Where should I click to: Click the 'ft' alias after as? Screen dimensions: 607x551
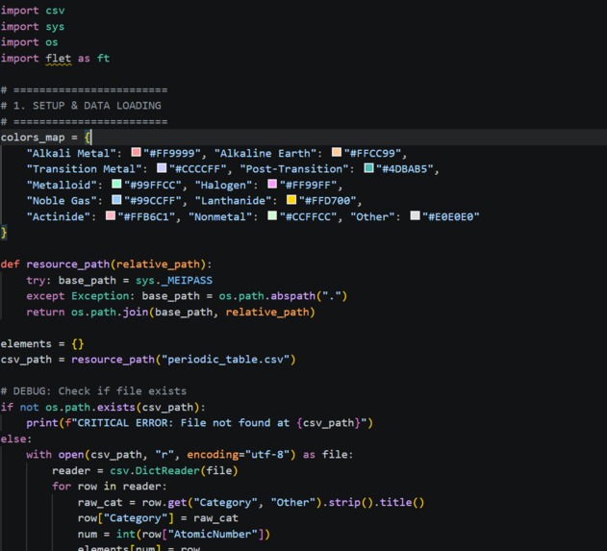(x=103, y=59)
